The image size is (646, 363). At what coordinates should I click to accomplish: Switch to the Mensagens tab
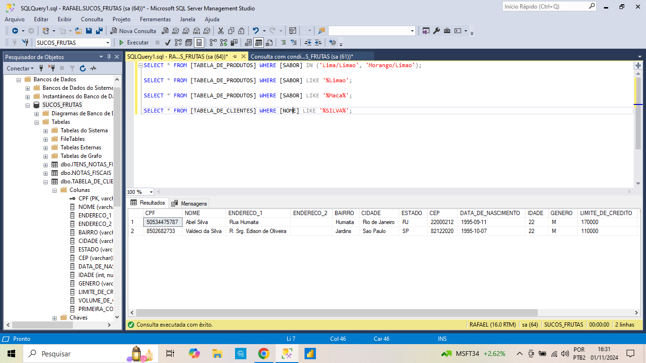pos(189,203)
